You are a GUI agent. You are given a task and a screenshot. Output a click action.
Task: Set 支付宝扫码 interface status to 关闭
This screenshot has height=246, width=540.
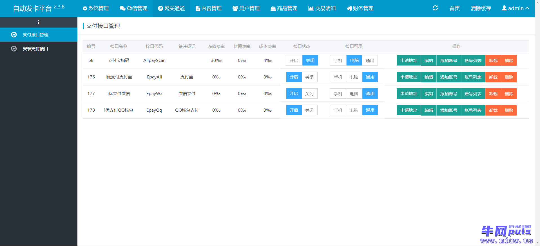pos(310,60)
